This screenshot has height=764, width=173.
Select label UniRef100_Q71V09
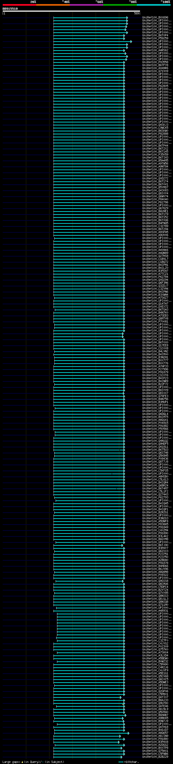tap(155, 71)
